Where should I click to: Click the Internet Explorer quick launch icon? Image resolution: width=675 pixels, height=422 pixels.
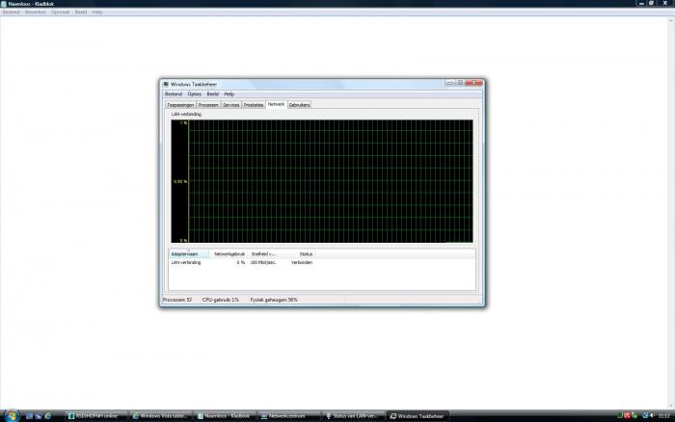coord(48,416)
